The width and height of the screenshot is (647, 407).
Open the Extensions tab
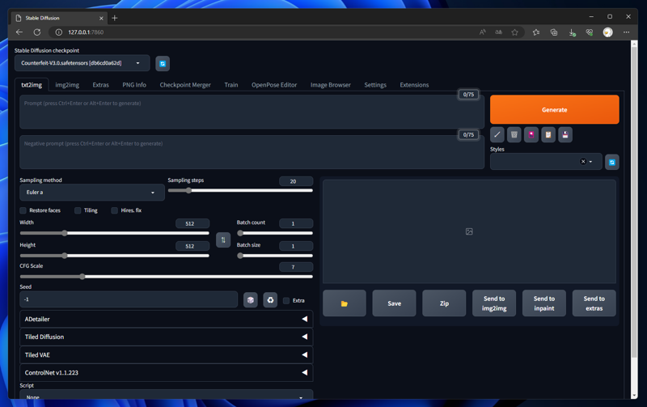(x=414, y=85)
